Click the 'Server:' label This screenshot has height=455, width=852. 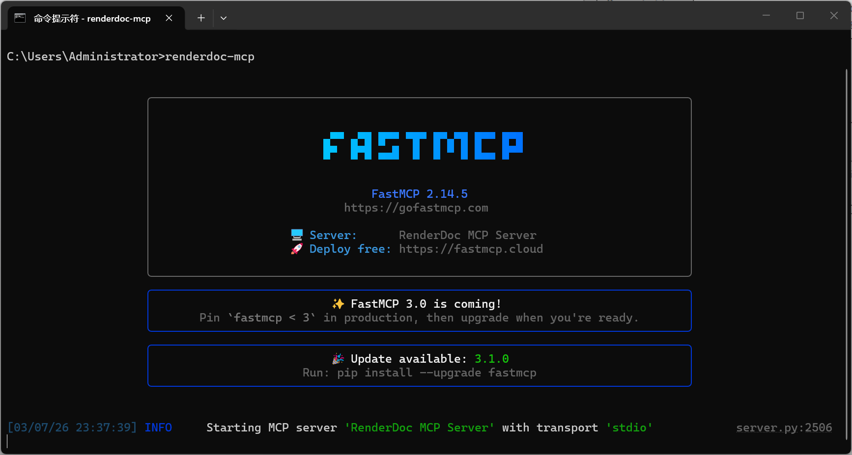pos(333,235)
